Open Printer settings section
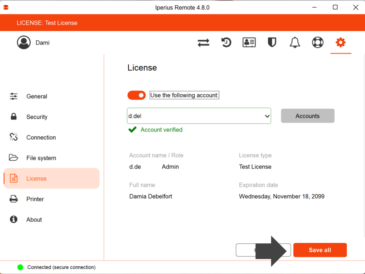The image size is (365, 274). (x=35, y=199)
